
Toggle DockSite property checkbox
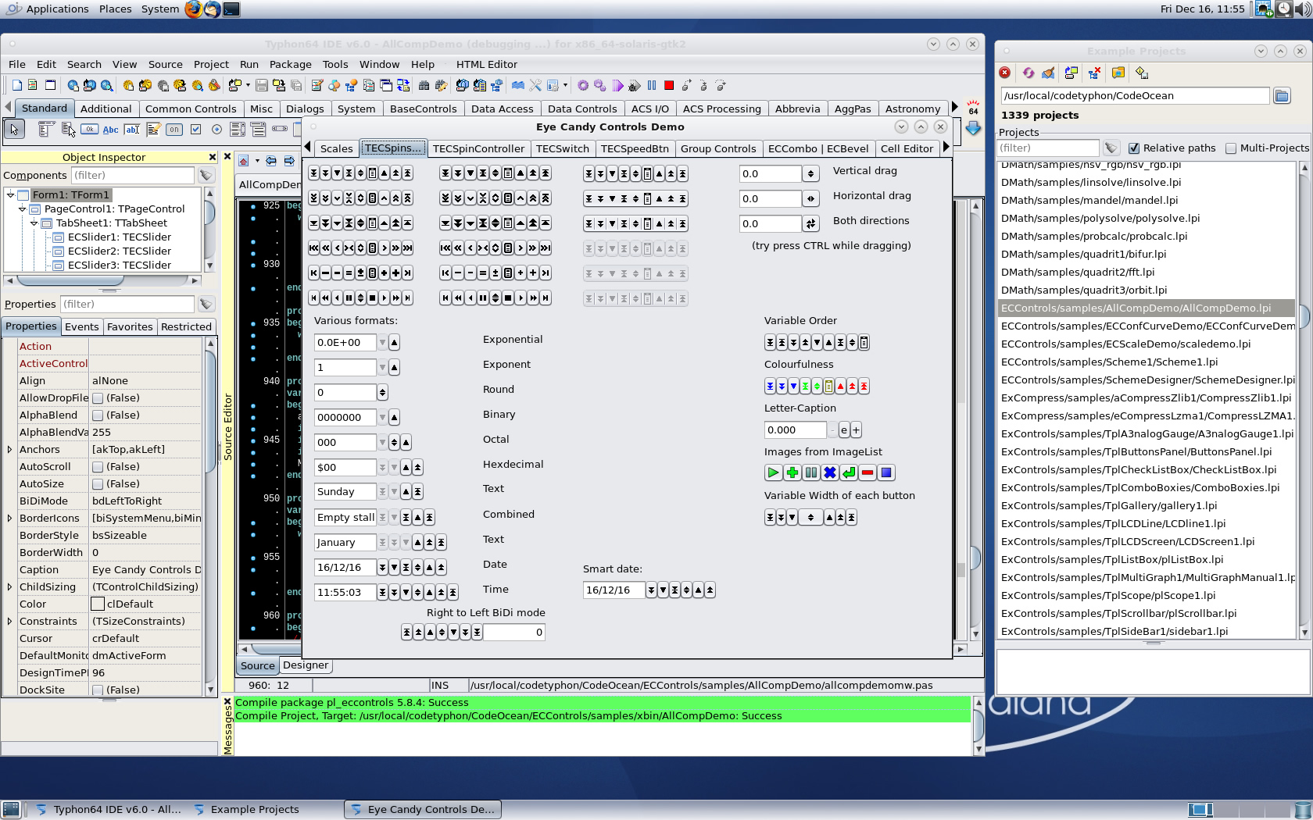[98, 690]
